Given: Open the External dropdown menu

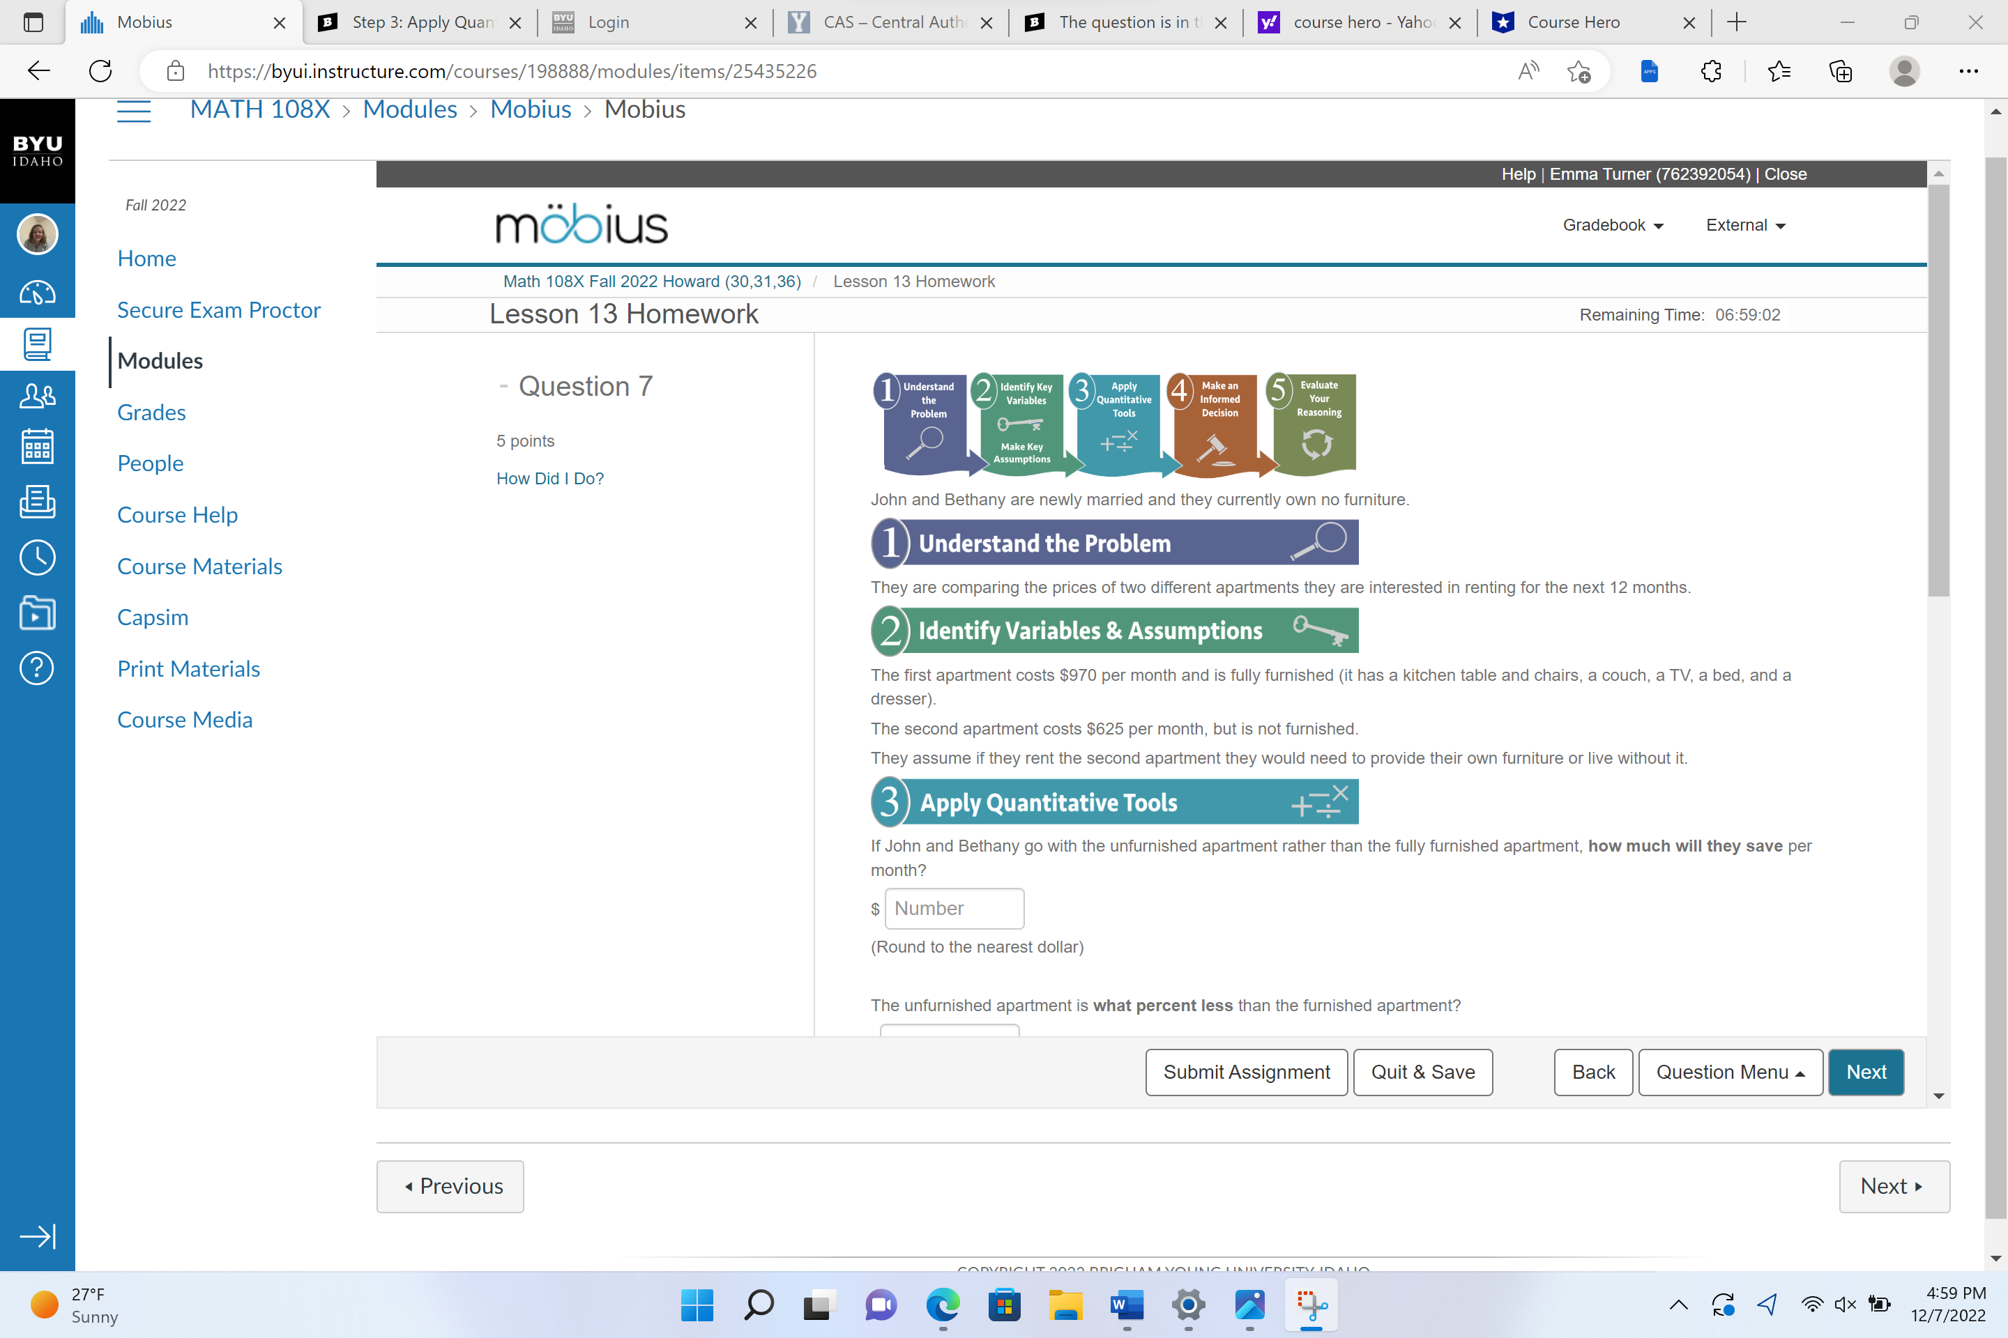Looking at the screenshot, I should point(1745,225).
